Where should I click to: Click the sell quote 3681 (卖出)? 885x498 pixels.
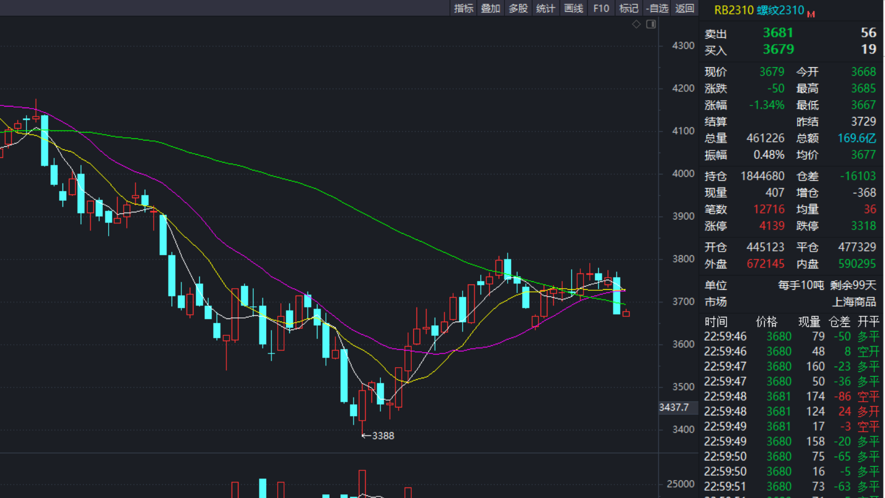(778, 32)
